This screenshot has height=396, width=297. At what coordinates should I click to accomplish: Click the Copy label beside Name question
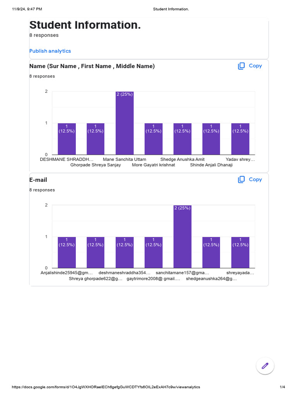tap(255, 66)
